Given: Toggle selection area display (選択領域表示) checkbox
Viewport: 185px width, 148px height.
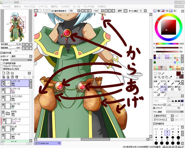Looking at the screenshot, I should (x=53, y=11).
